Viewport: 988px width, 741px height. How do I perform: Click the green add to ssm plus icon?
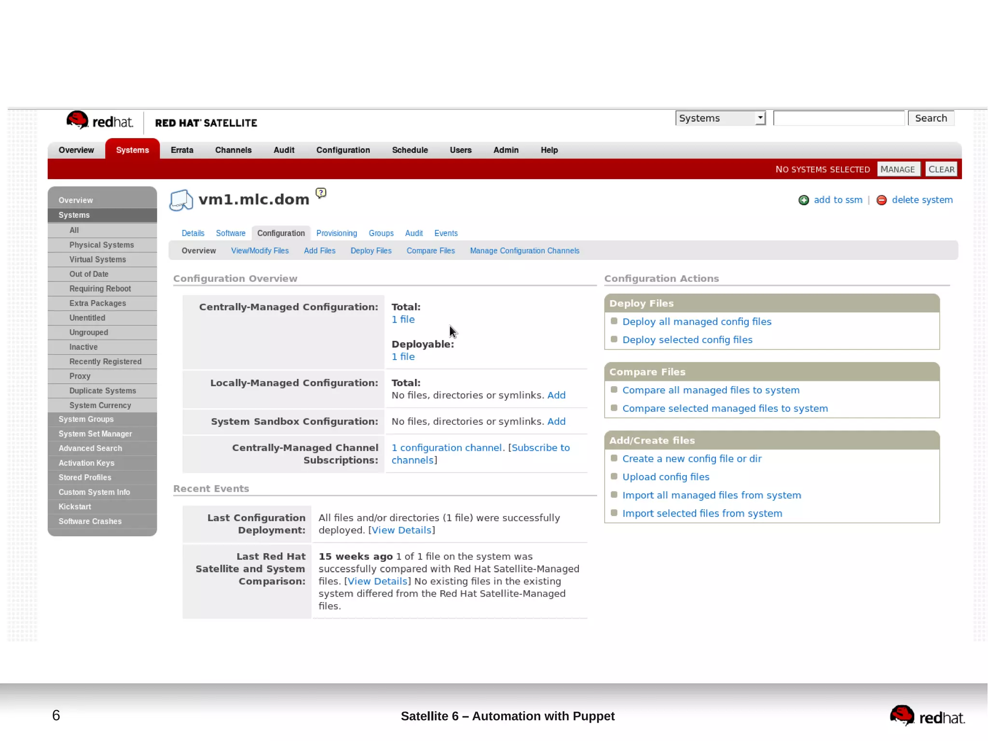pos(804,200)
